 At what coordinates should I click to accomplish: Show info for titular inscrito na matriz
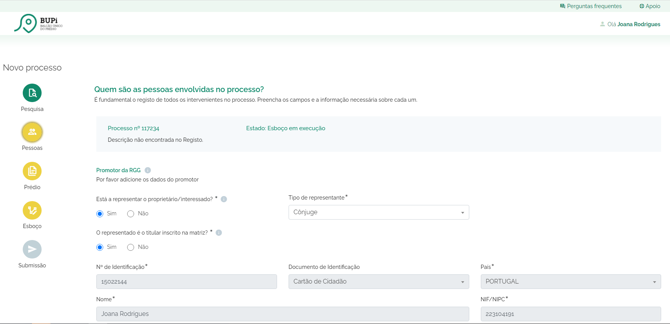click(219, 233)
